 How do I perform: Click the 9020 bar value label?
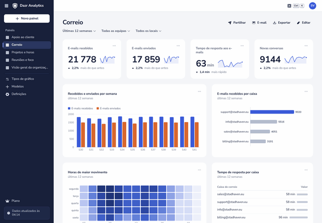[x=298, y=112]
